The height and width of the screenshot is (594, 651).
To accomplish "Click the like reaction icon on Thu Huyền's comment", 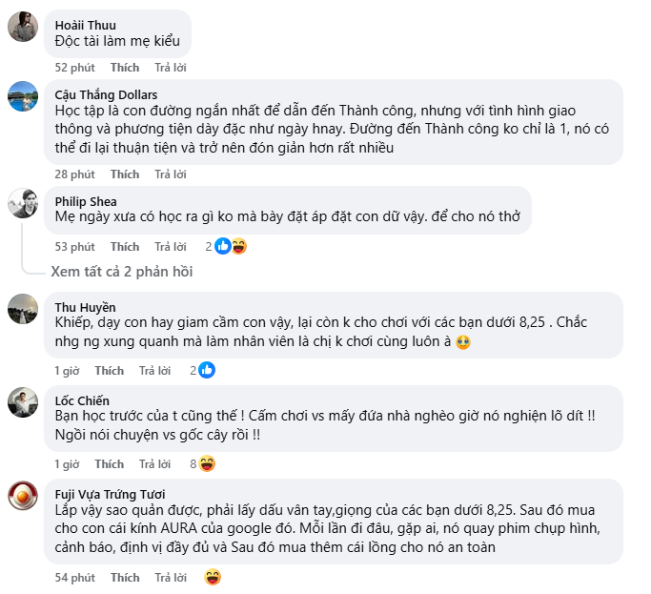I will tap(207, 370).
